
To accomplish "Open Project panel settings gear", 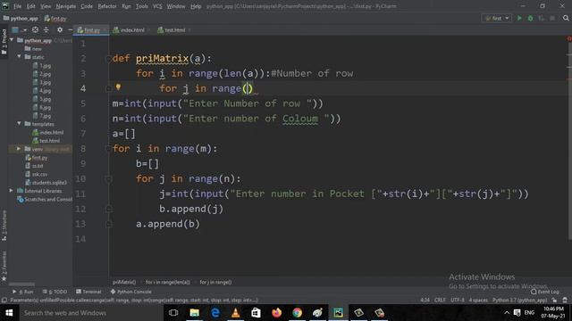I will point(60,29).
